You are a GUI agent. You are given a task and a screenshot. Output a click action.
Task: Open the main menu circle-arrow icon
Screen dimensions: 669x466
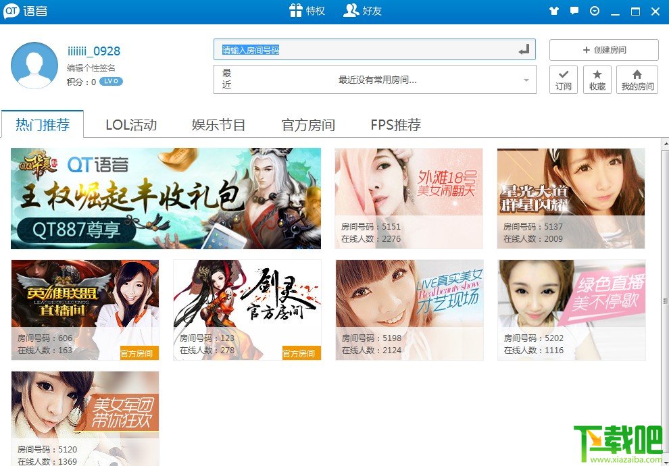point(595,11)
